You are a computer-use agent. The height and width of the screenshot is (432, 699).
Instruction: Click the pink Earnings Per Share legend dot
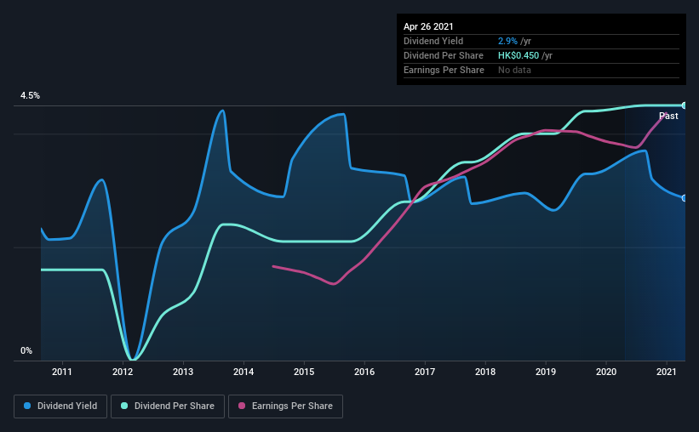coord(242,406)
